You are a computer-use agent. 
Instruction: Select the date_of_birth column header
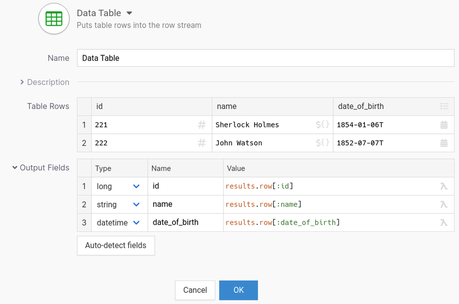[393, 107]
